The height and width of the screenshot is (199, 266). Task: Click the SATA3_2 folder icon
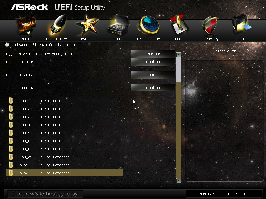(x=11, y=109)
